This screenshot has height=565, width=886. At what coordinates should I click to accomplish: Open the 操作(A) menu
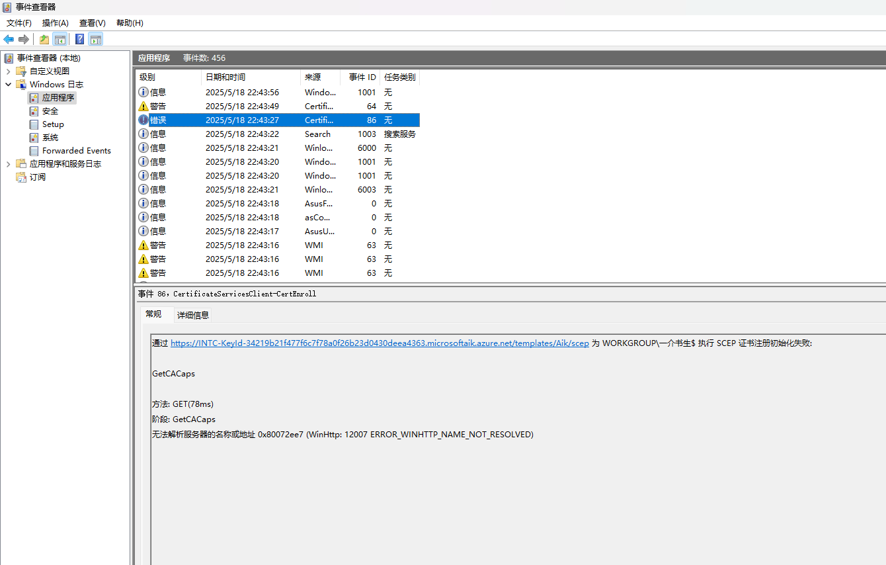(56, 22)
